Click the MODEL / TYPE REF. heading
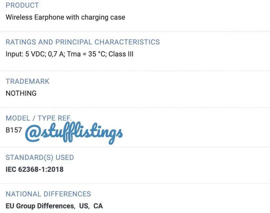This screenshot has height=213, width=270. (38, 118)
